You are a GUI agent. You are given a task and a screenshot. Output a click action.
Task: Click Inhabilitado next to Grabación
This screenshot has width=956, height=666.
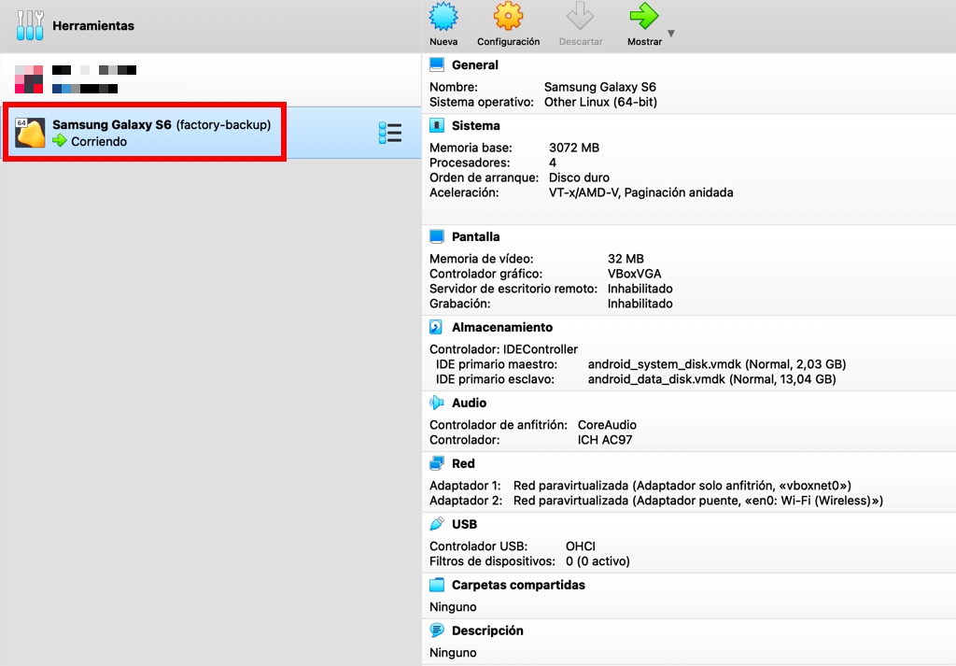[x=640, y=304]
